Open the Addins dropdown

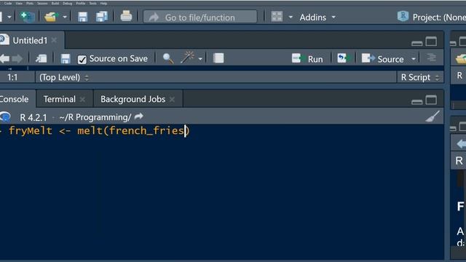pos(317,17)
